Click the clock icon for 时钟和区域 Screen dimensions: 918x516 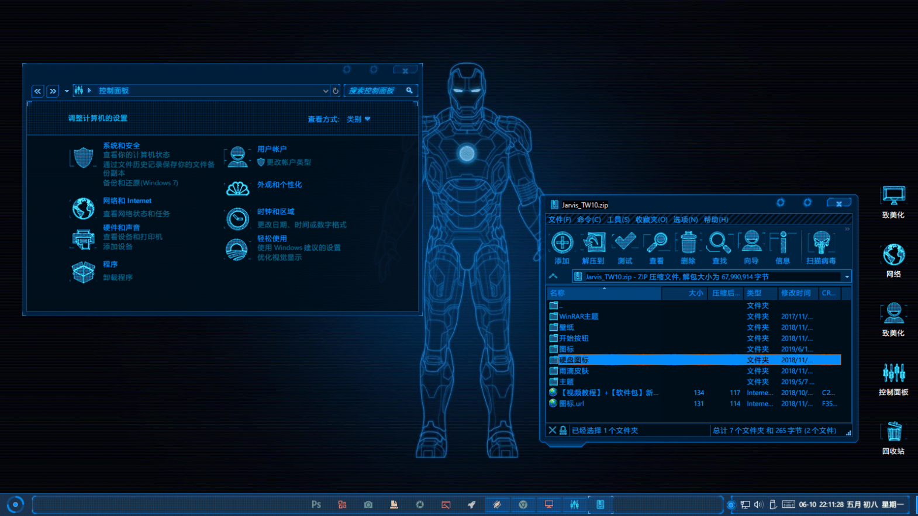pyautogui.click(x=237, y=219)
